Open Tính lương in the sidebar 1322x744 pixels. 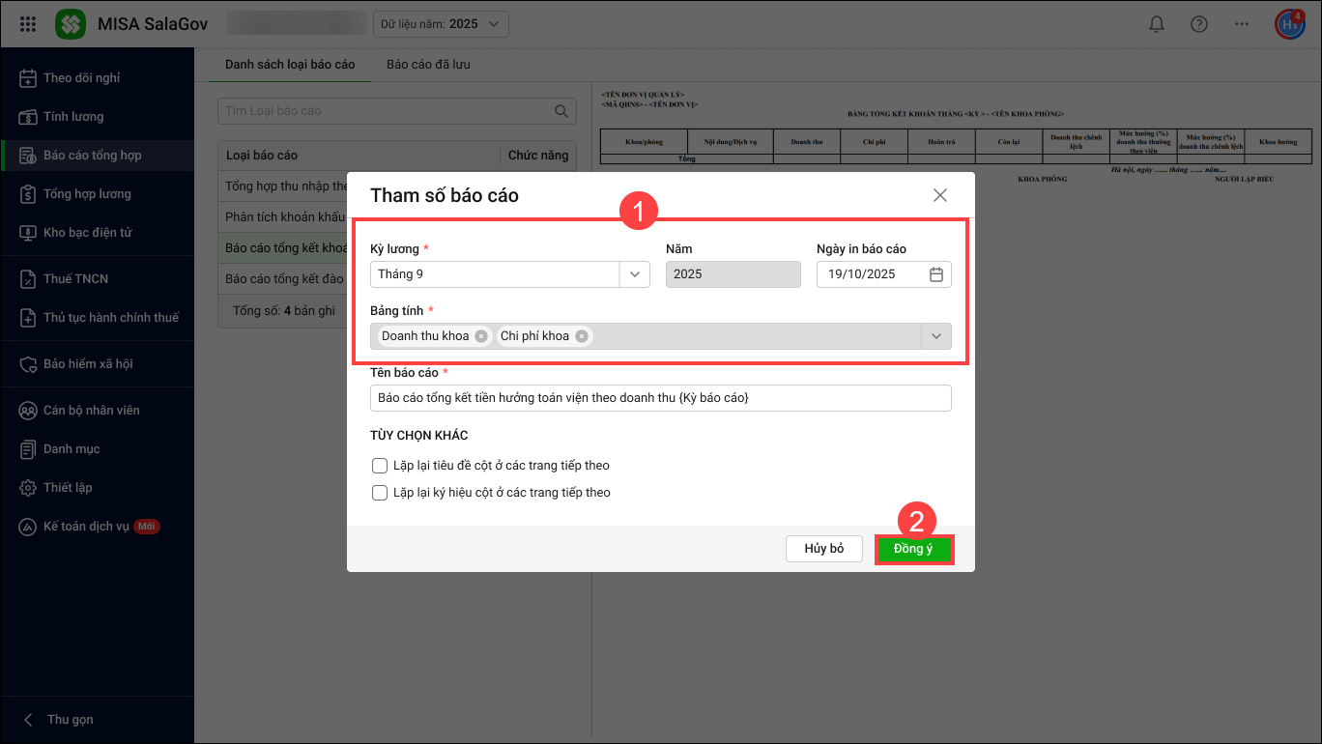click(x=73, y=117)
